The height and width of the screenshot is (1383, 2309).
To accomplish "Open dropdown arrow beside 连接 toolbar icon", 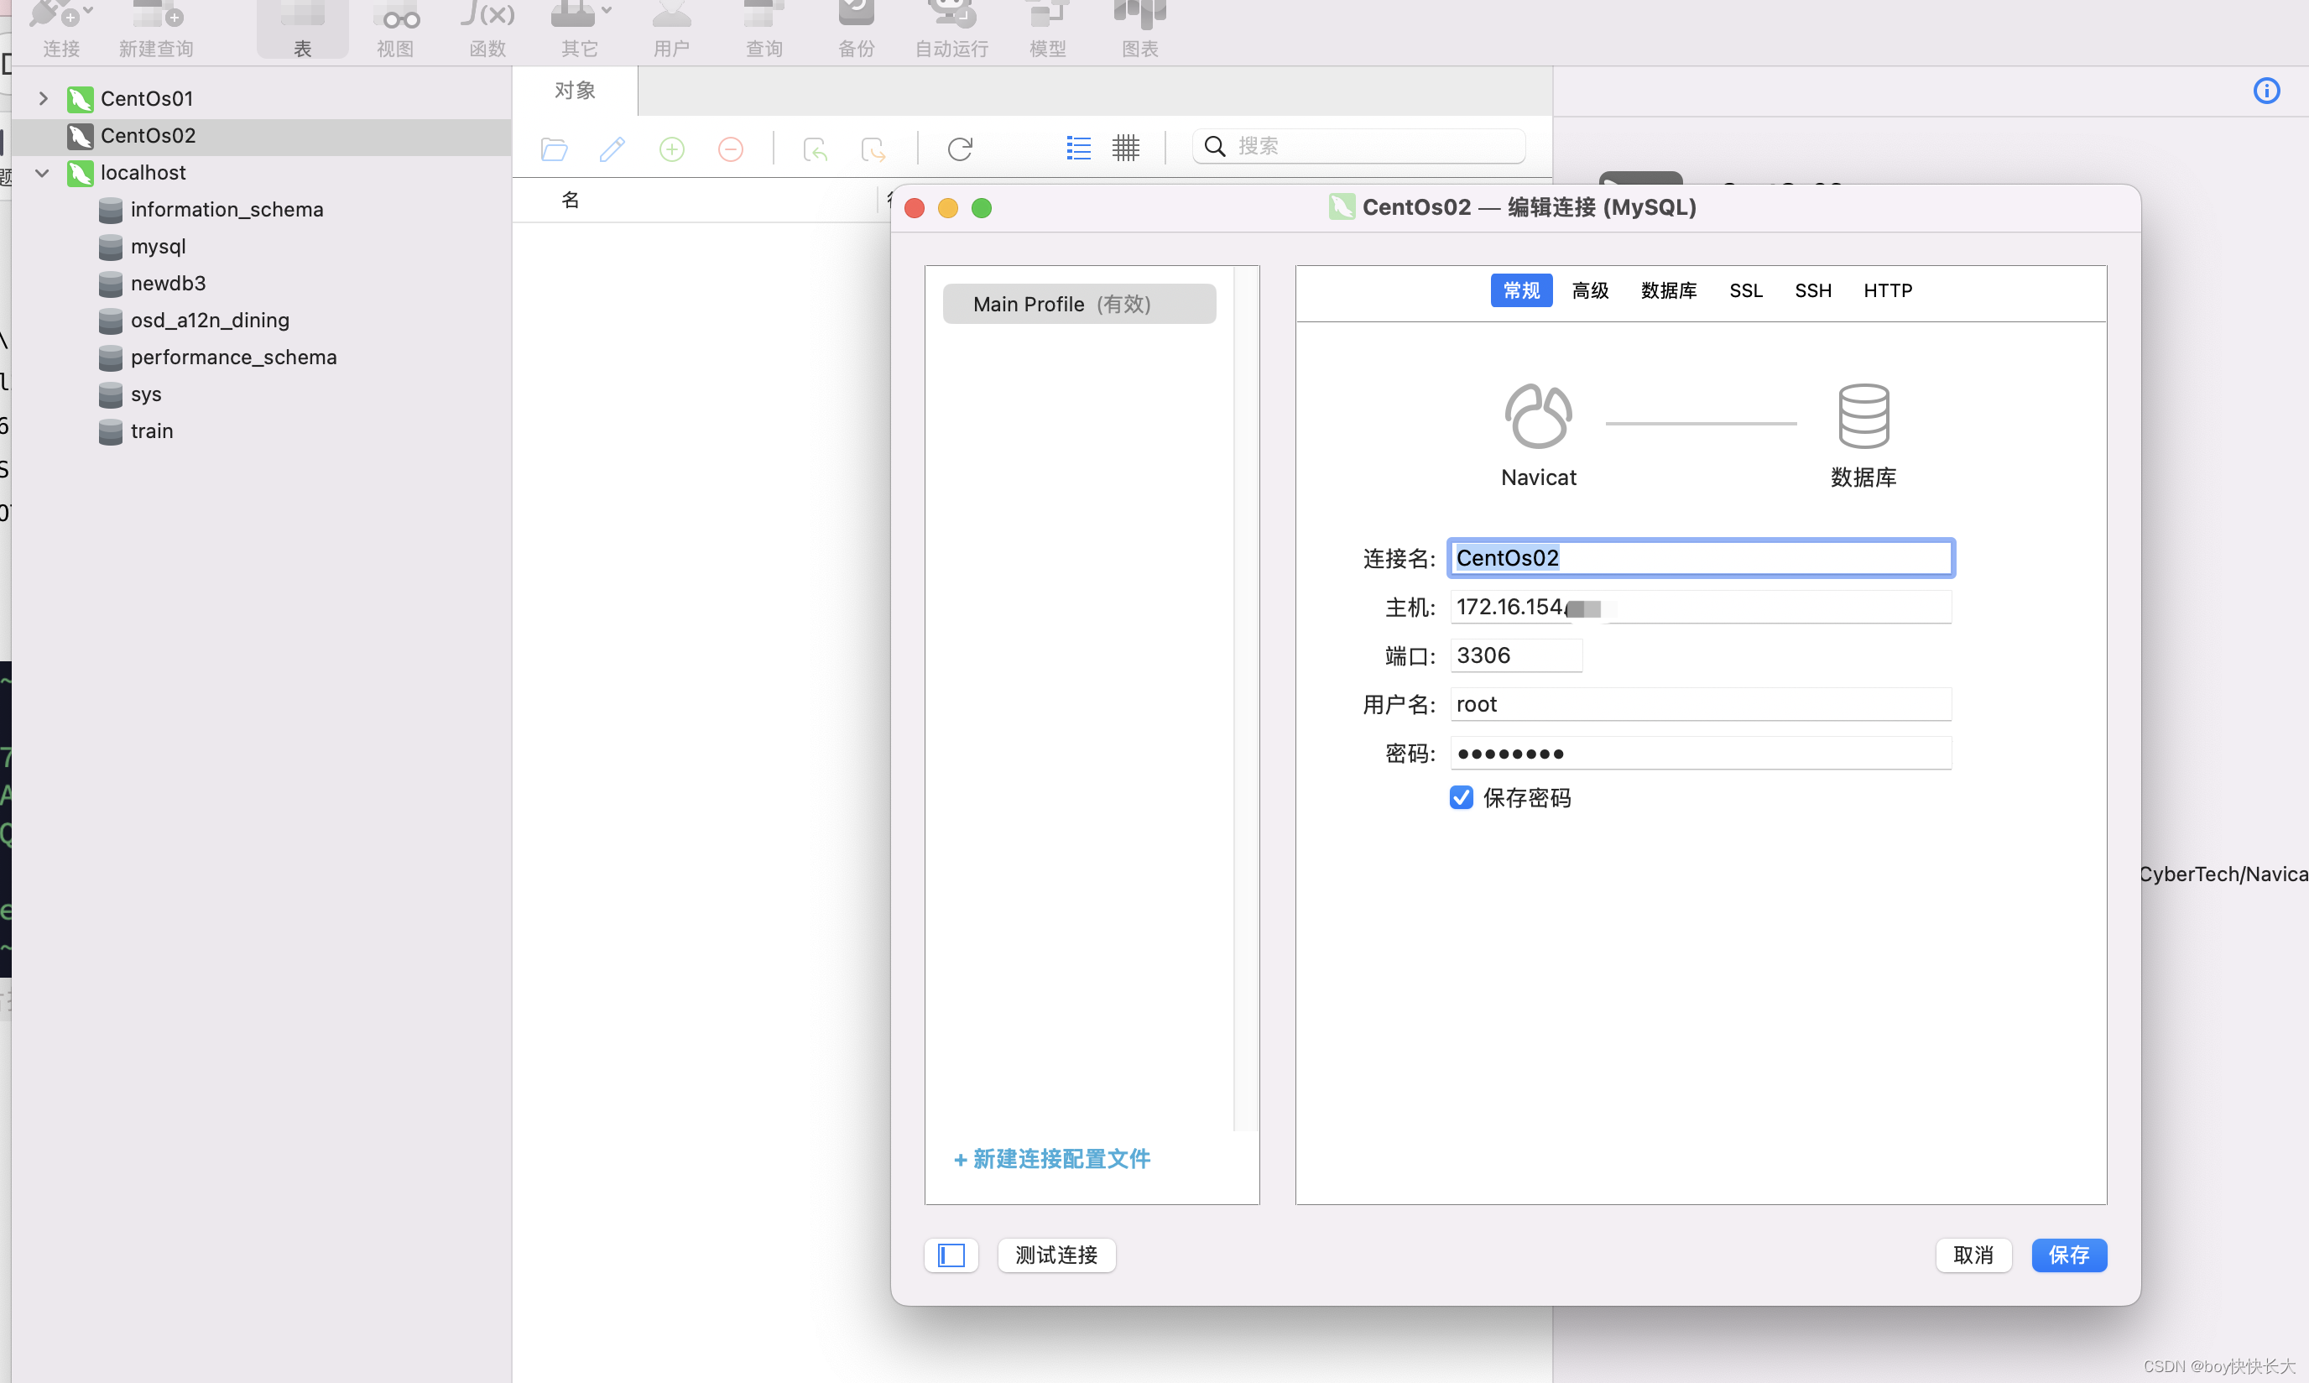I will pos(89,11).
